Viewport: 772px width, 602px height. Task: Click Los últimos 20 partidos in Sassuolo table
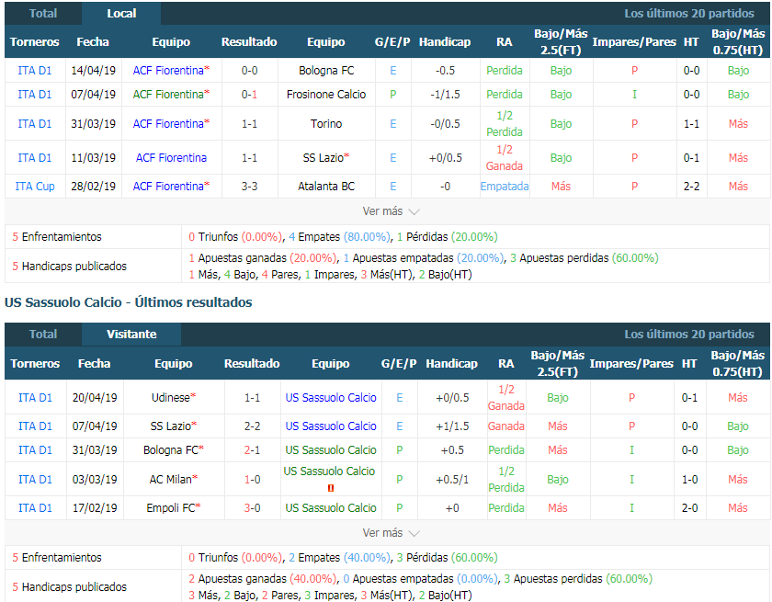(x=689, y=335)
